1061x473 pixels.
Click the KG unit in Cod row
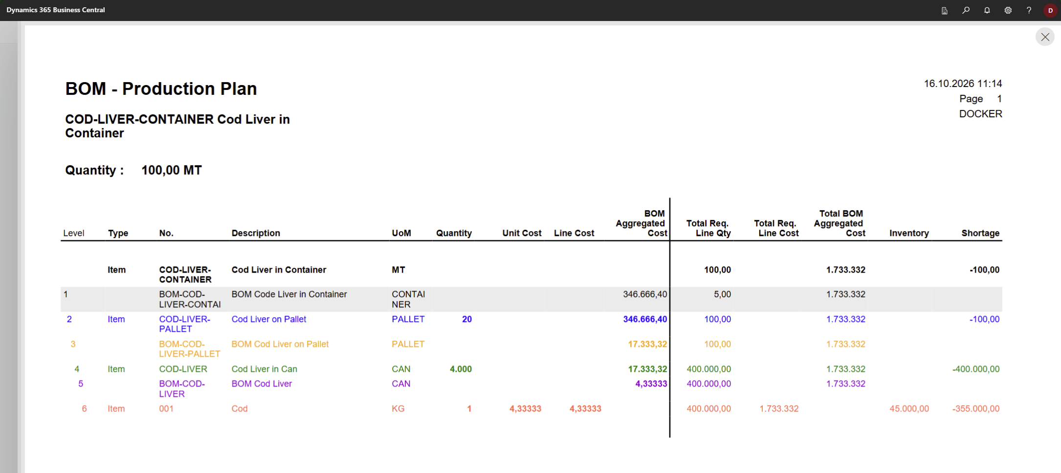(x=398, y=408)
